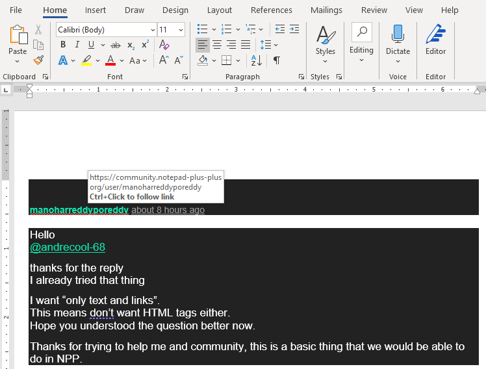
Task: Switch to the Draw tab
Action: pos(134,10)
